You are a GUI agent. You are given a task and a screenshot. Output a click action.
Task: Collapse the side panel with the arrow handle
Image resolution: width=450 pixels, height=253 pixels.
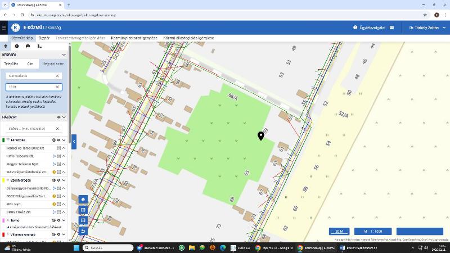(x=74, y=142)
